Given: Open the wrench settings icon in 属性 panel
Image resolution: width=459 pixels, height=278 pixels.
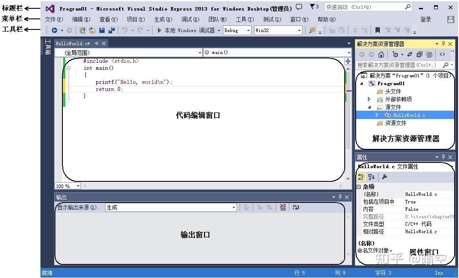Looking at the screenshot, I should tap(385, 177).
